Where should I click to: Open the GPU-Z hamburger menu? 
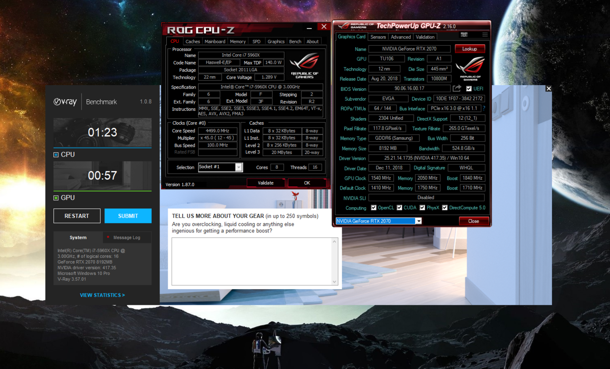(485, 35)
